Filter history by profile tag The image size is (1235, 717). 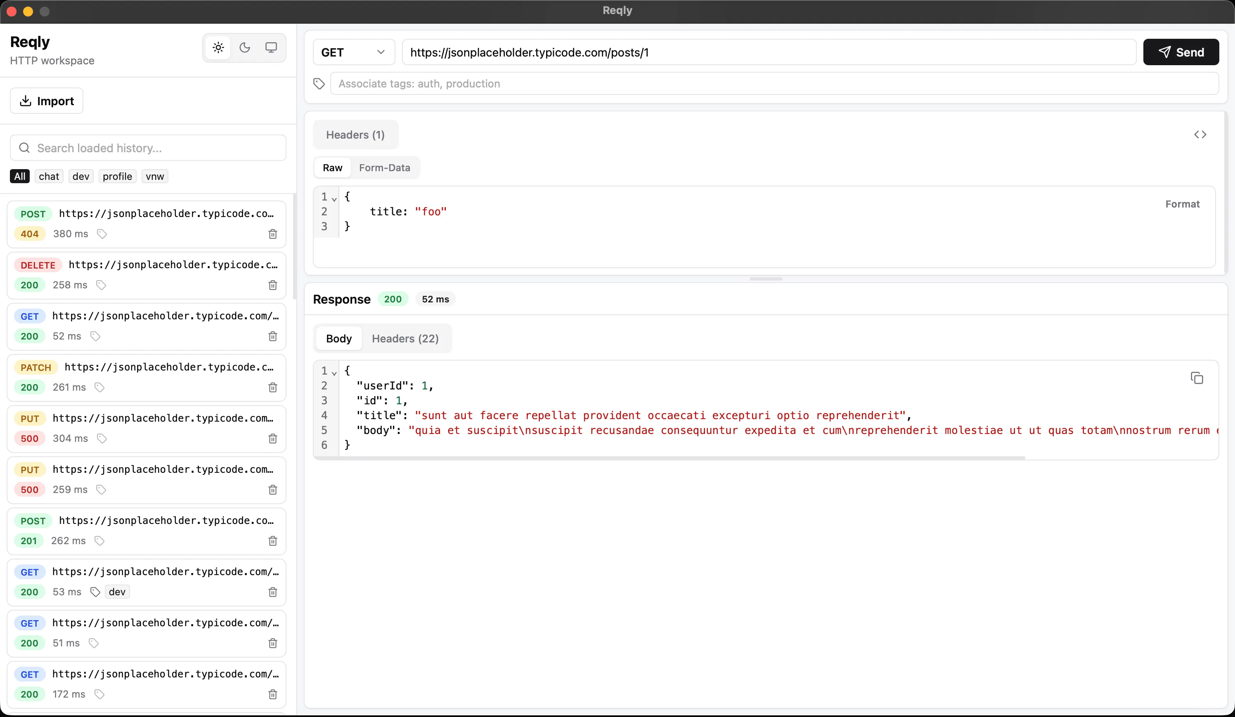pos(118,176)
